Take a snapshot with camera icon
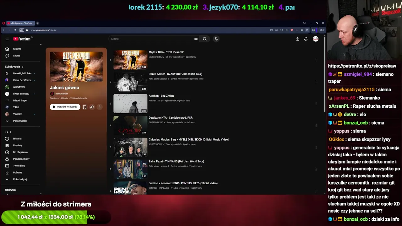Image resolution: width=402 pixels, height=226 pixels. click(276, 30)
